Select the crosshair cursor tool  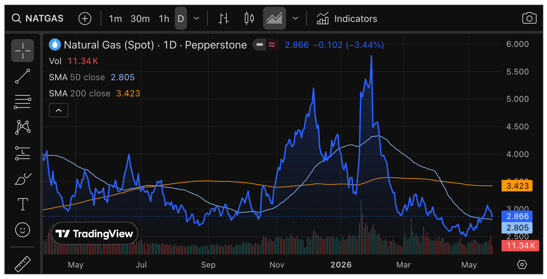point(23,51)
